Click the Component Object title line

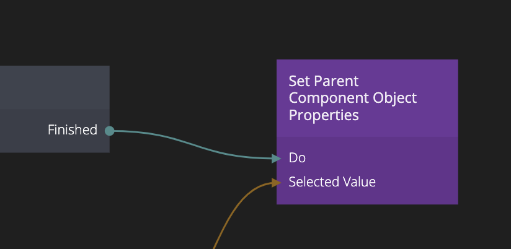(x=352, y=98)
